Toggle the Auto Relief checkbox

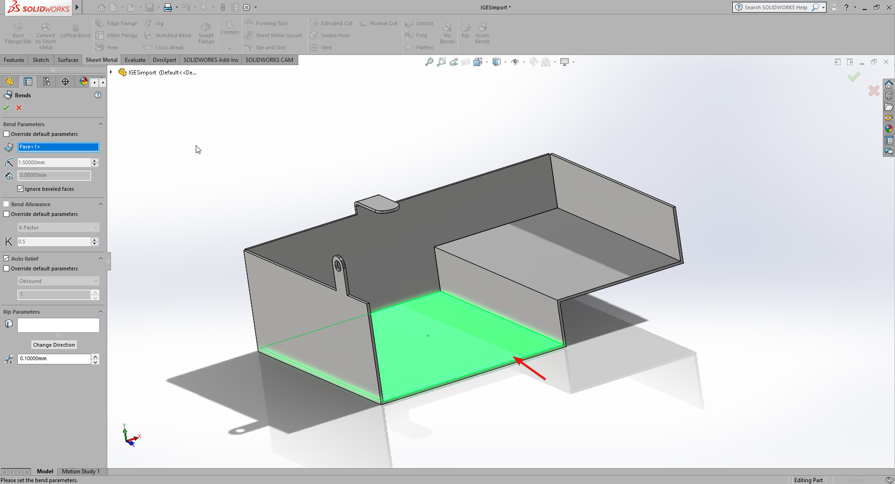(7, 259)
